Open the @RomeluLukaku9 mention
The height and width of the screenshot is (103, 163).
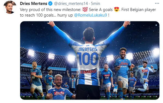tap(91, 15)
